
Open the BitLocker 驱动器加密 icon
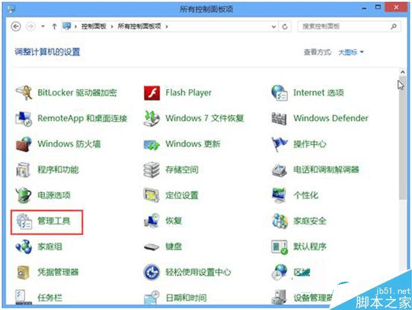pos(24,92)
